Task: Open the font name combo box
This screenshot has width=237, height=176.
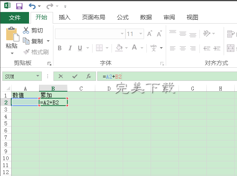Action: click(90, 34)
